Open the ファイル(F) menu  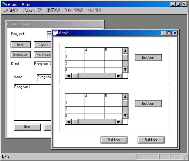coord(10,10)
